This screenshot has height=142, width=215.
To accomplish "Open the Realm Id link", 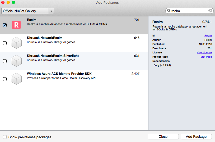I will pyautogui.click(x=208, y=36).
